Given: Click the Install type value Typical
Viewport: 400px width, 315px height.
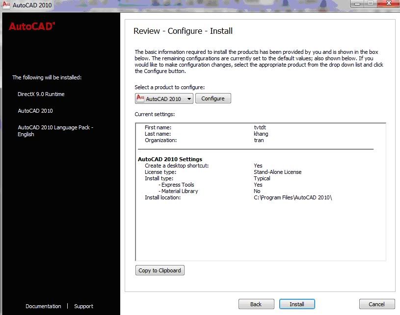Looking at the screenshot, I should coord(262,178).
